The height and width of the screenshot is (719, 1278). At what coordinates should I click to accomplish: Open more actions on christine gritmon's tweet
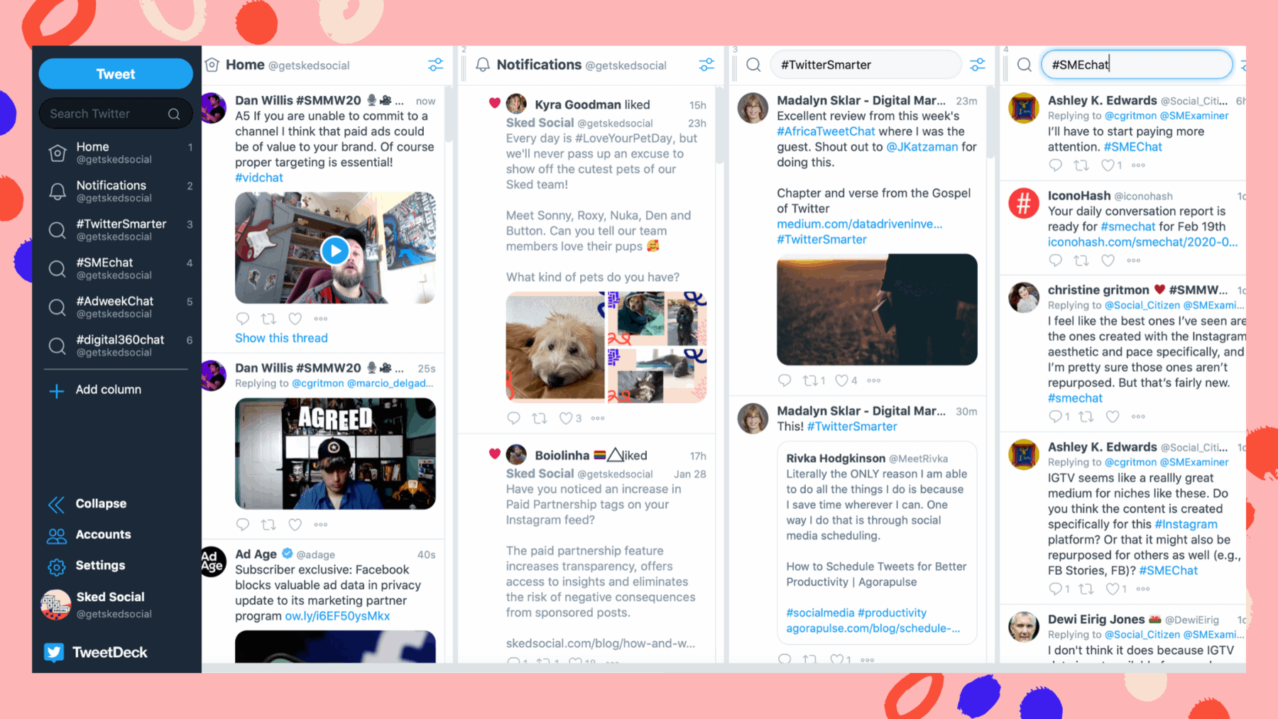pyautogui.click(x=1138, y=417)
